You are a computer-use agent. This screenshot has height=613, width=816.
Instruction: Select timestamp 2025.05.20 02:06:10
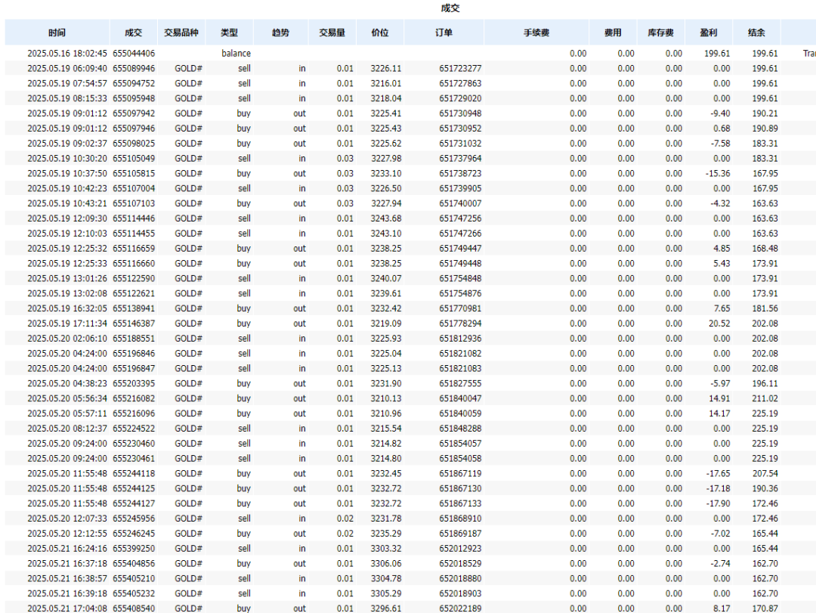pos(67,339)
